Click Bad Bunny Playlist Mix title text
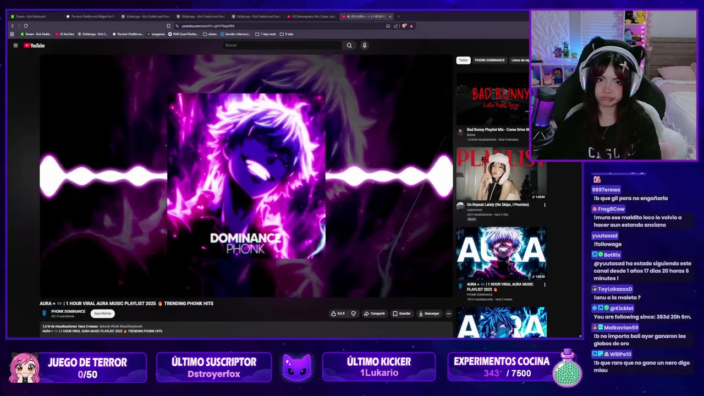Viewport: 704px width, 396px height. (498, 130)
